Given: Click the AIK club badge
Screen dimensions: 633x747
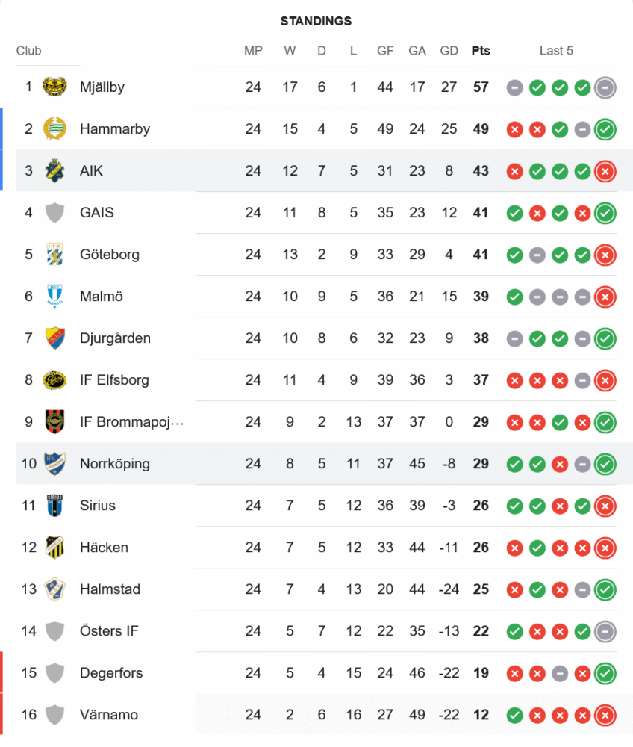Looking at the screenshot, I should click(54, 171).
